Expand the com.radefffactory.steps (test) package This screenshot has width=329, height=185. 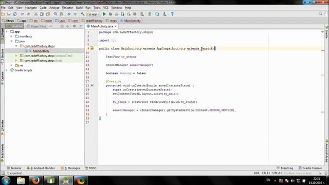coord(16,61)
